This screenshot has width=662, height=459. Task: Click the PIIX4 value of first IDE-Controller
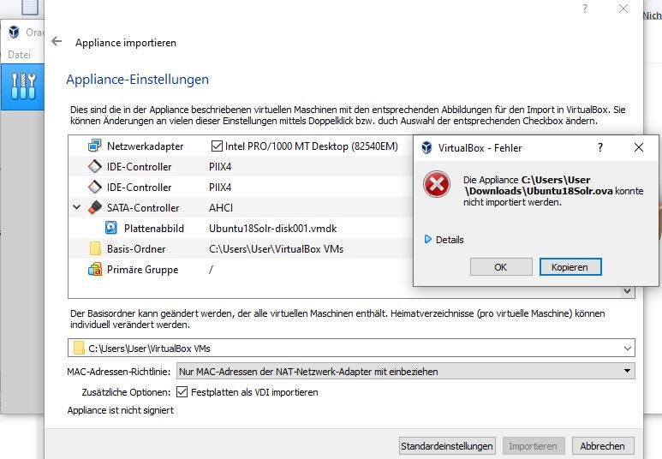pyautogui.click(x=220, y=166)
